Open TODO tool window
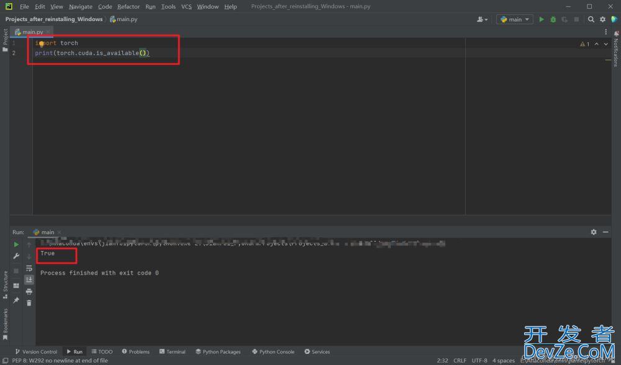The height and width of the screenshot is (365, 621). tap(102, 351)
